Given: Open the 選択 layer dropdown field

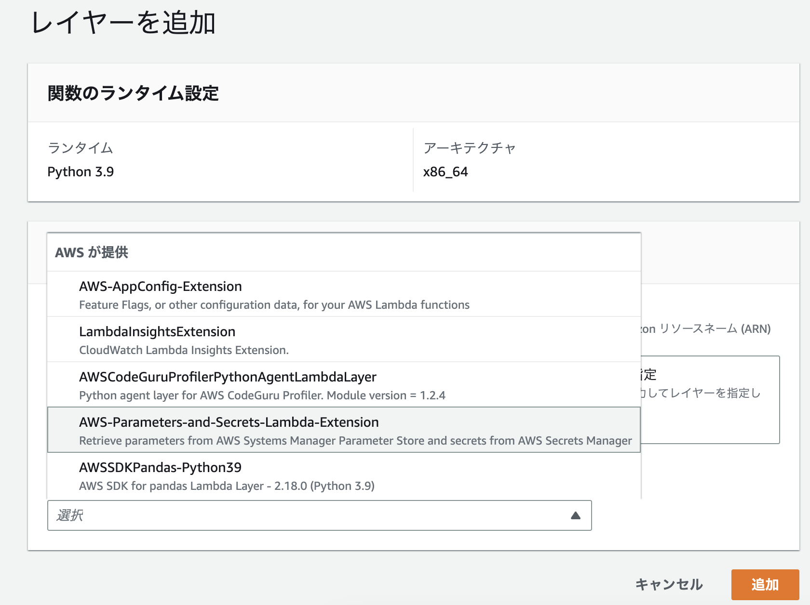Looking at the screenshot, I should [289, 516].
